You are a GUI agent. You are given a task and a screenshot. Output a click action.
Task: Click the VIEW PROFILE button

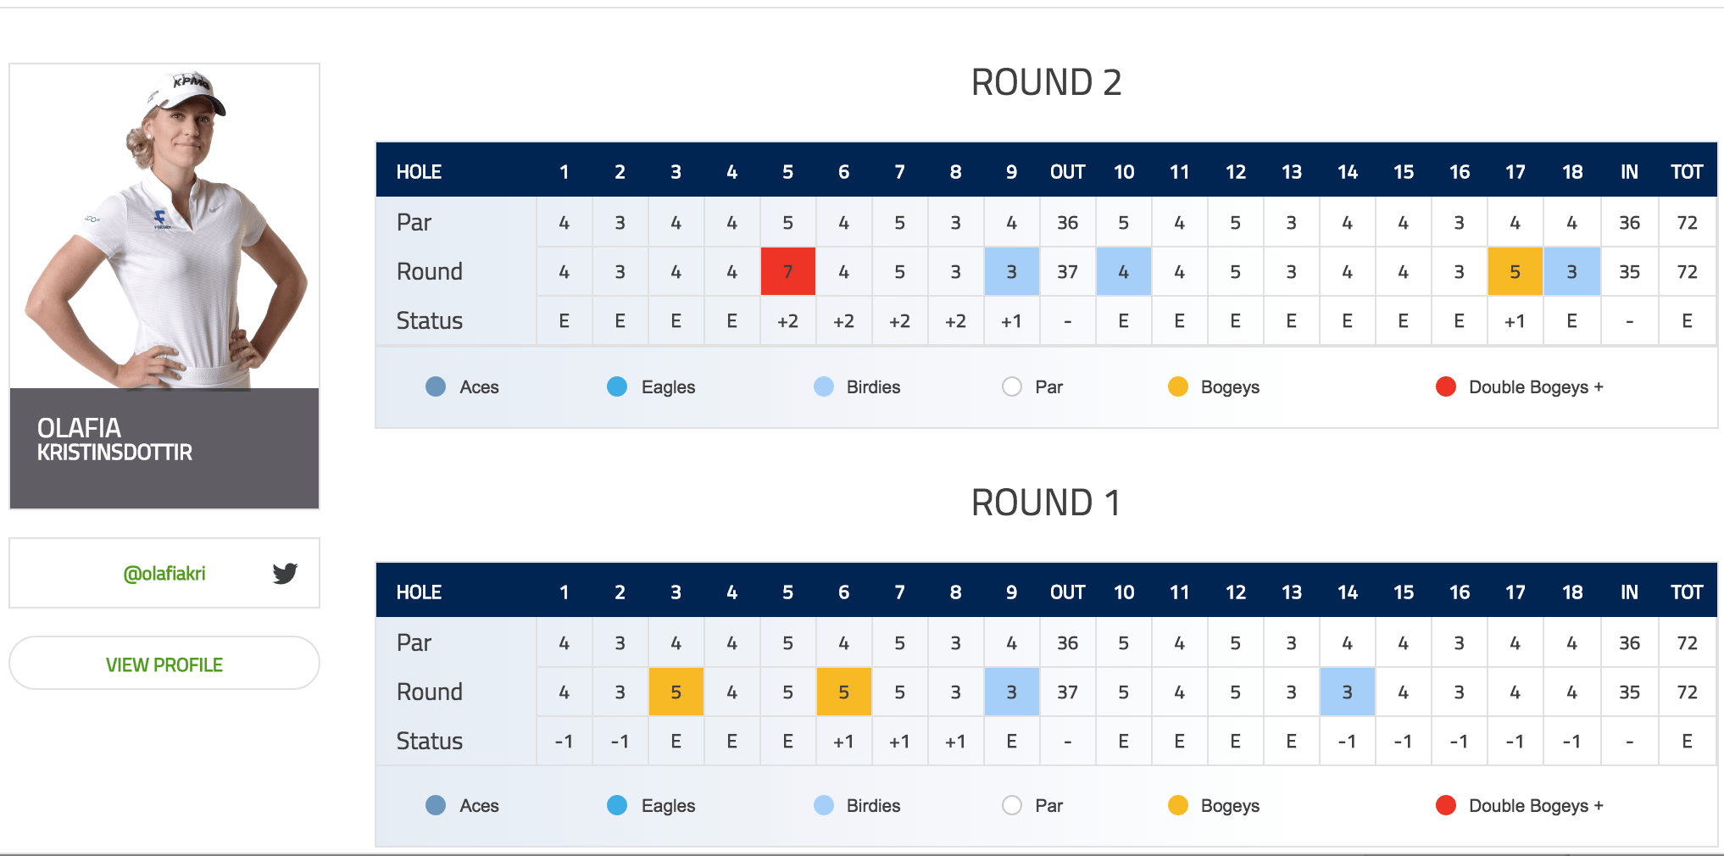164,664
